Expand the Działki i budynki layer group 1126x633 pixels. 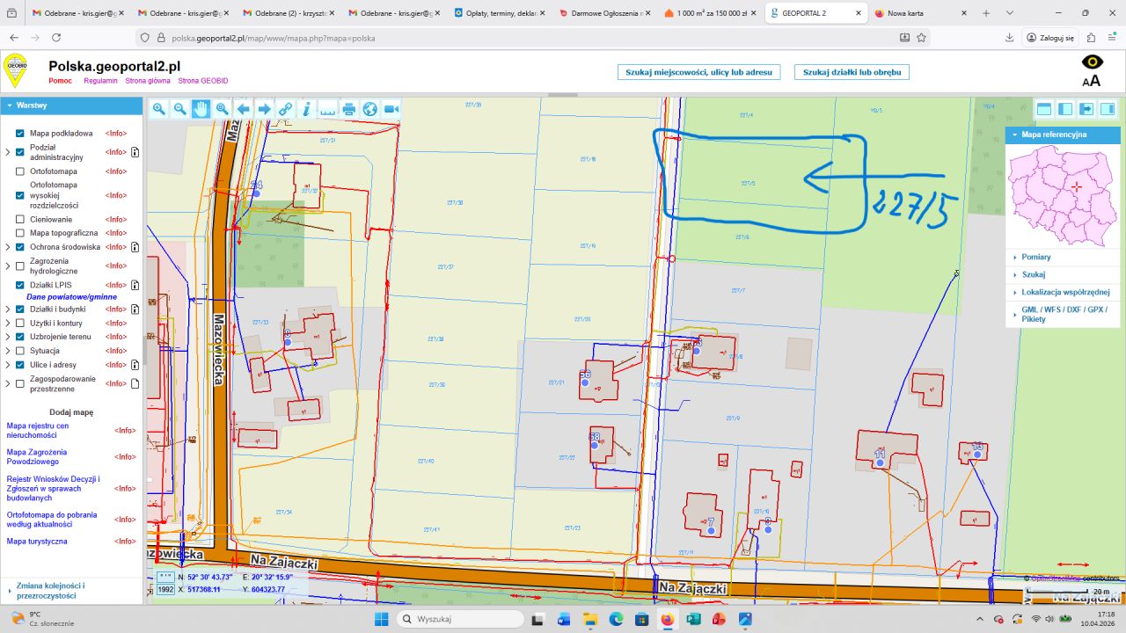8,309
